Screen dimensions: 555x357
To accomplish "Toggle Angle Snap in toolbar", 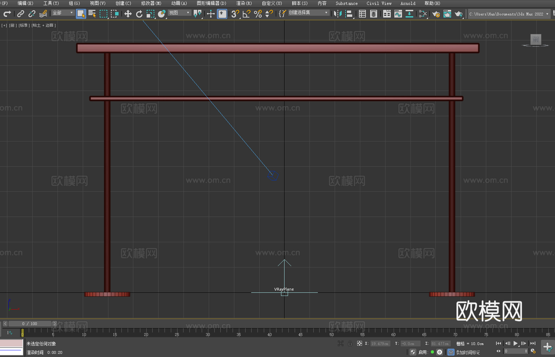I will pos(247,14).
